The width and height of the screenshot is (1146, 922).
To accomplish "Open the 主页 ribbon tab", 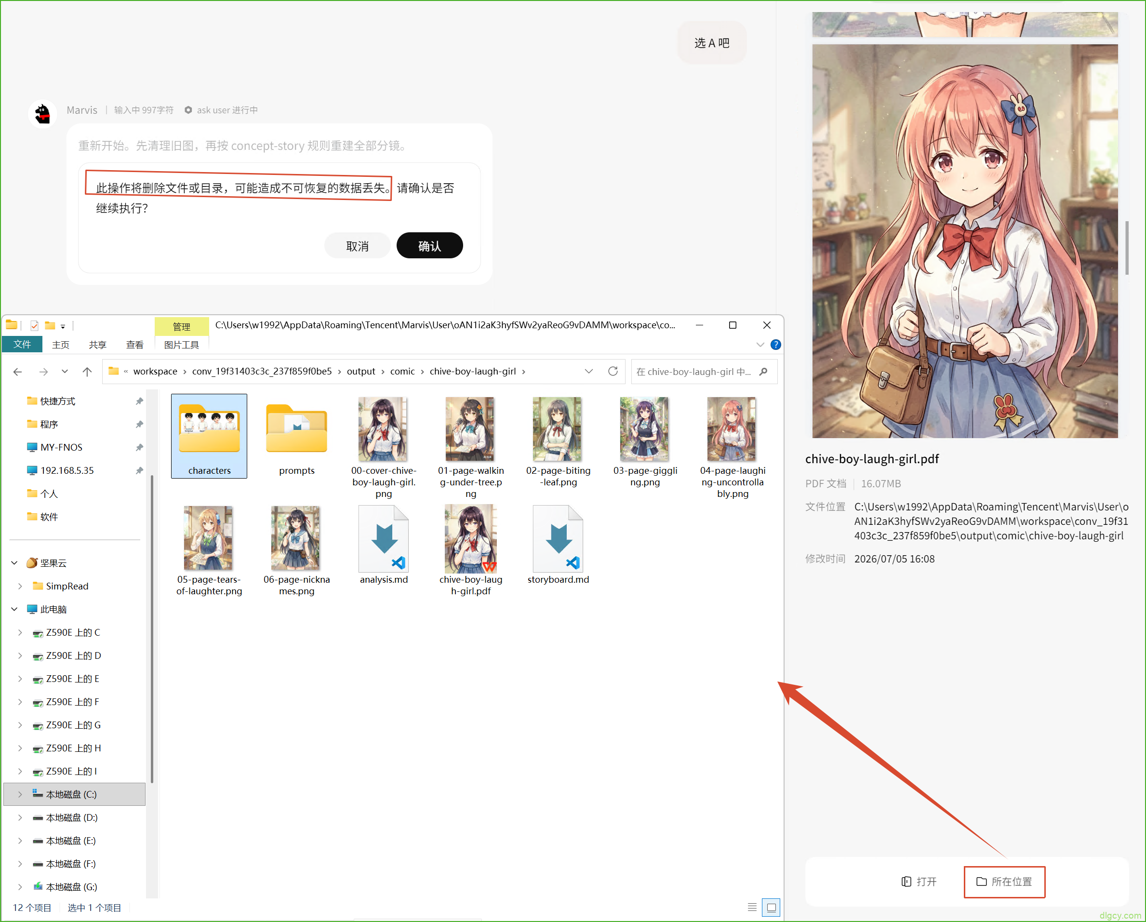I will pyautogui.click(x=61, y=345).
